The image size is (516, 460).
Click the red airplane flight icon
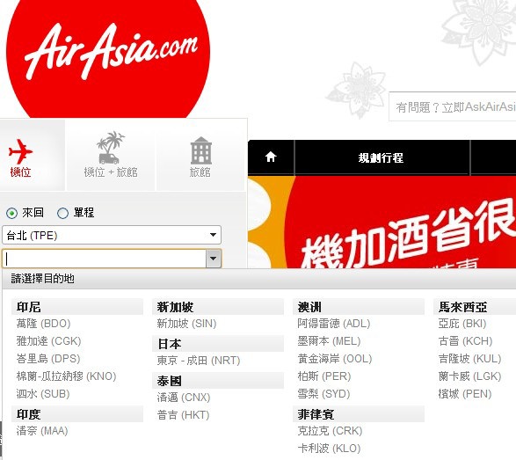pos(20,151)
